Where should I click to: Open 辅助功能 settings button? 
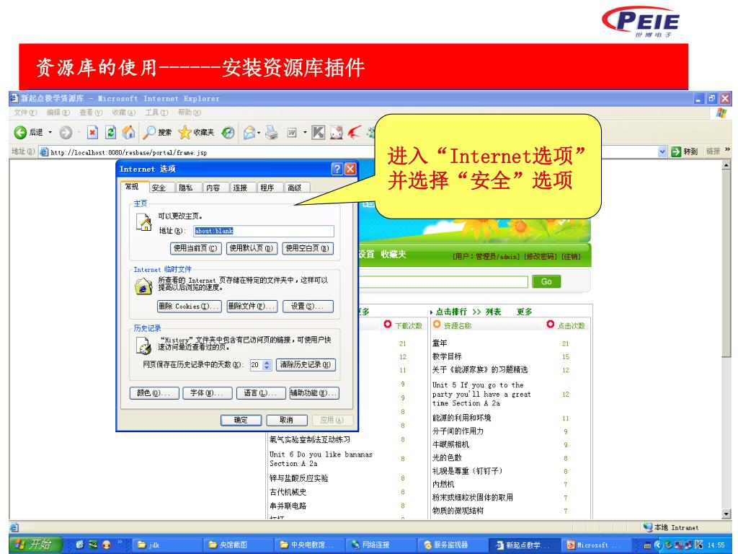[314, 393]
